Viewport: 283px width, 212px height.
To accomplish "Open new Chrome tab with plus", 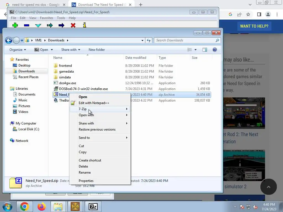I will [141, 5].
